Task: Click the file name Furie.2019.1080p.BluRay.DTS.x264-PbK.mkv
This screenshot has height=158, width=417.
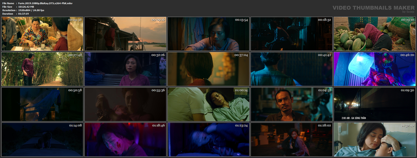Action: [x=45, y=3]
